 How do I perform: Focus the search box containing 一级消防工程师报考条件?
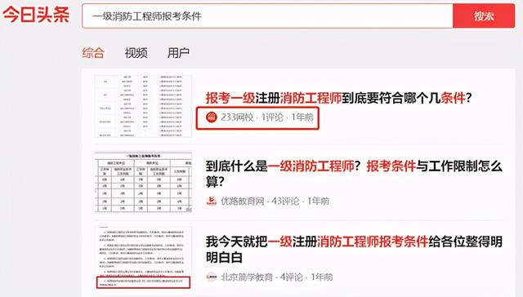coord(267,16)
